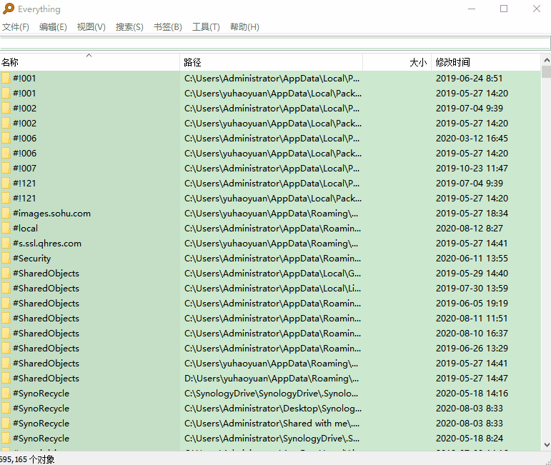Click path C:\Users\Administrator\AppData\Local\Li...
The width and height of the screenshot is (551, 465).
pos(272,289)
